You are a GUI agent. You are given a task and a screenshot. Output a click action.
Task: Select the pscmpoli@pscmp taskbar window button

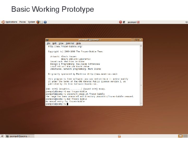(20, 136)
